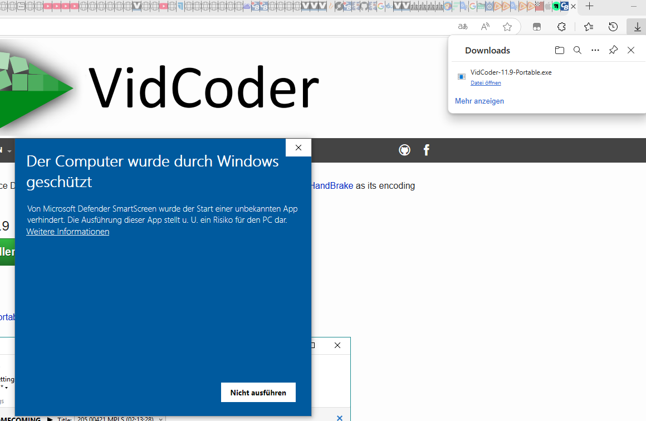Viewport: 646px width, 421px height.
Task: Open the favorites list icon
Action: (589, 27)
